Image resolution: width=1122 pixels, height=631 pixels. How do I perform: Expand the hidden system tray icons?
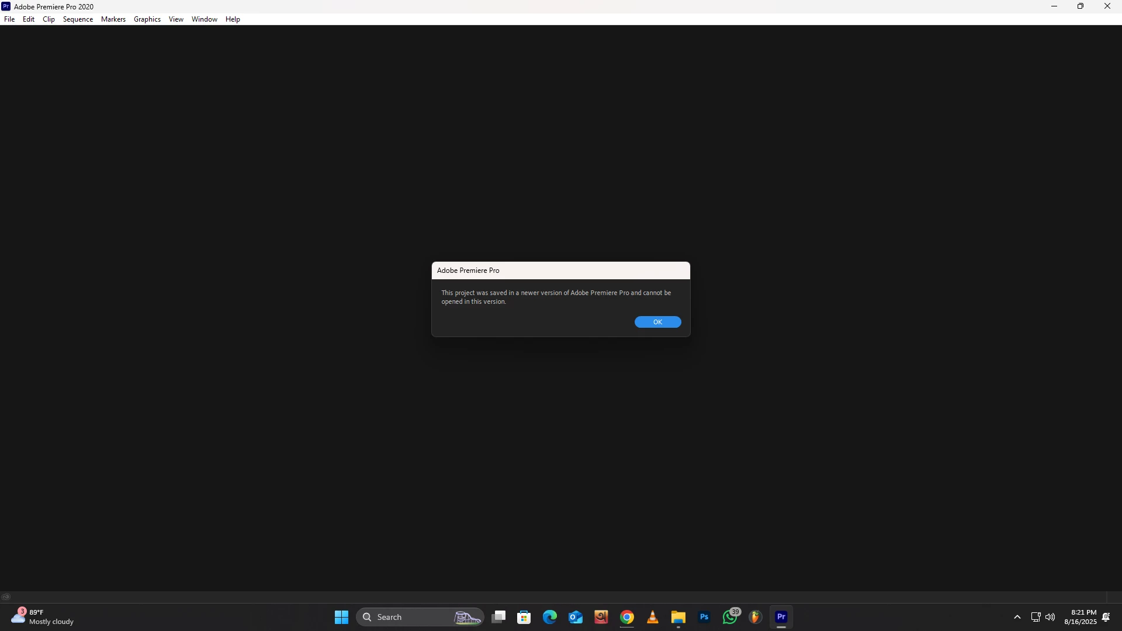pos(1017,617)
